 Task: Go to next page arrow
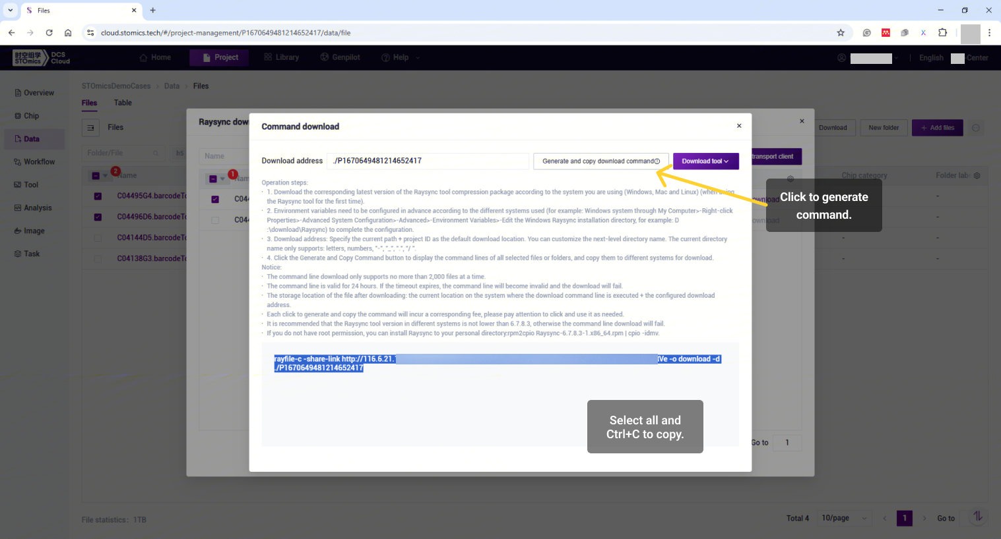(924, 519)
